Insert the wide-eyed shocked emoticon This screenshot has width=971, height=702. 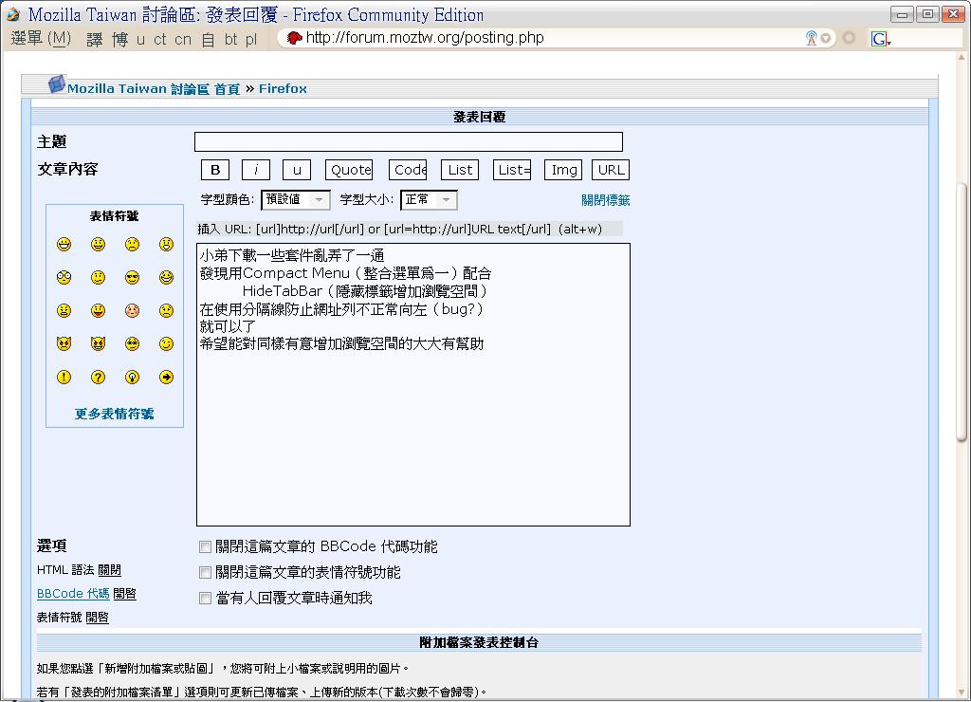point(64,278)
